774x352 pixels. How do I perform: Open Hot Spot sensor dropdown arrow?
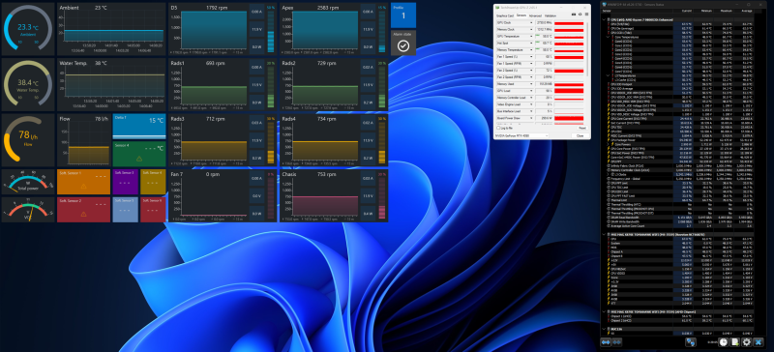click(531, 44)
